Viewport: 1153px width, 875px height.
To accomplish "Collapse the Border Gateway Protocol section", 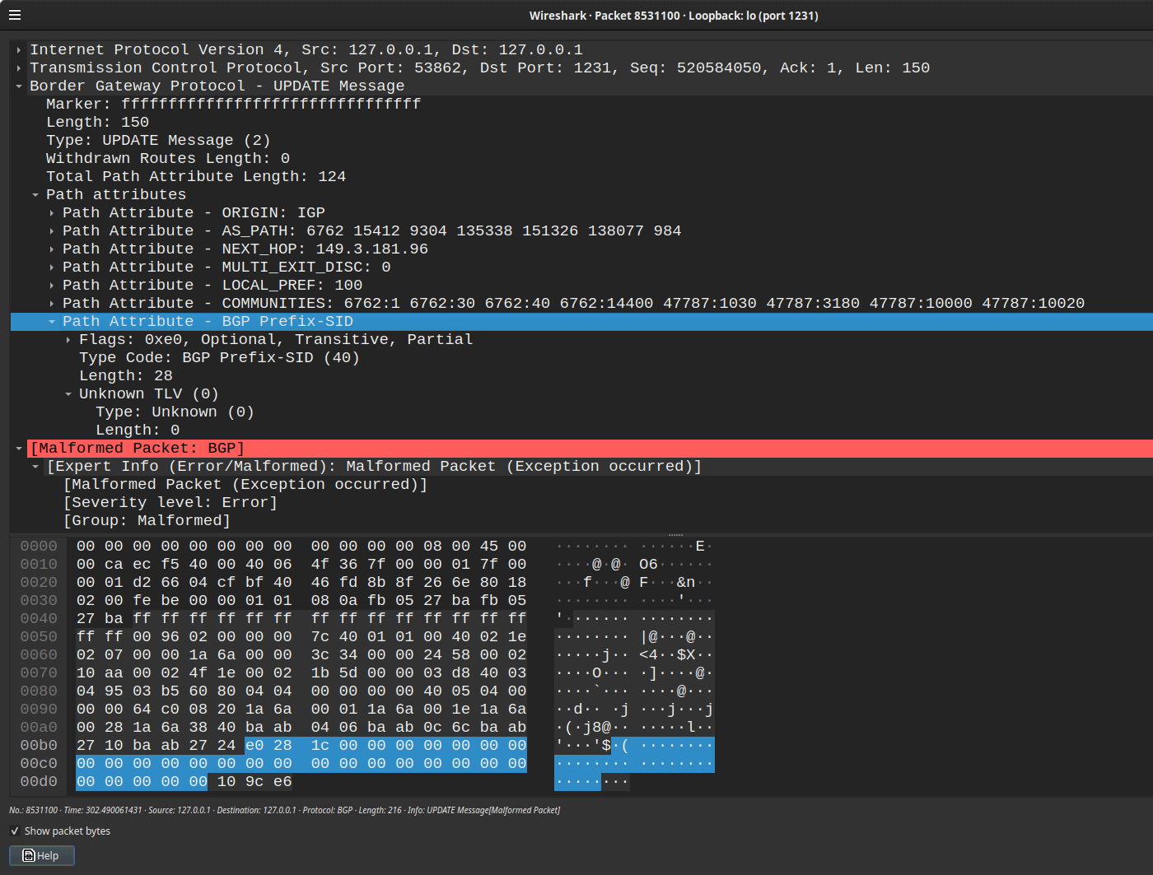I will pyautogui.click(x=19, y=86).
